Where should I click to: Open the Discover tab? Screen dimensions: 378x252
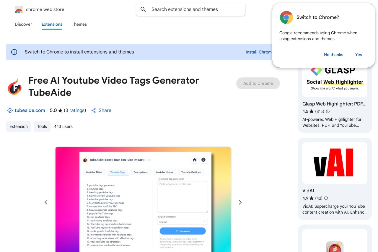click(23, 24)
